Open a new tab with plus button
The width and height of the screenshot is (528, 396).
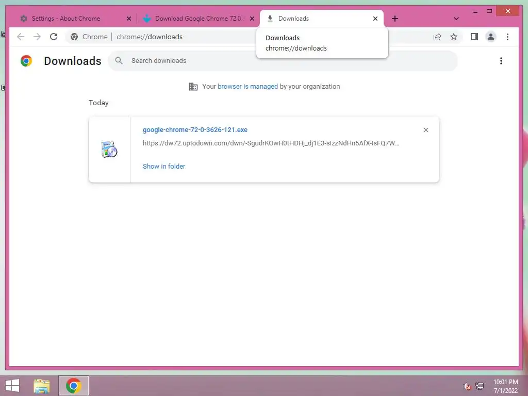[x=395, y=19]
